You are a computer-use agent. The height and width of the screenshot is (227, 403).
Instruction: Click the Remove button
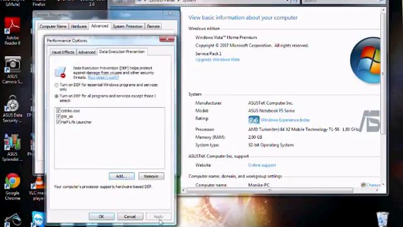coord(151,177)
